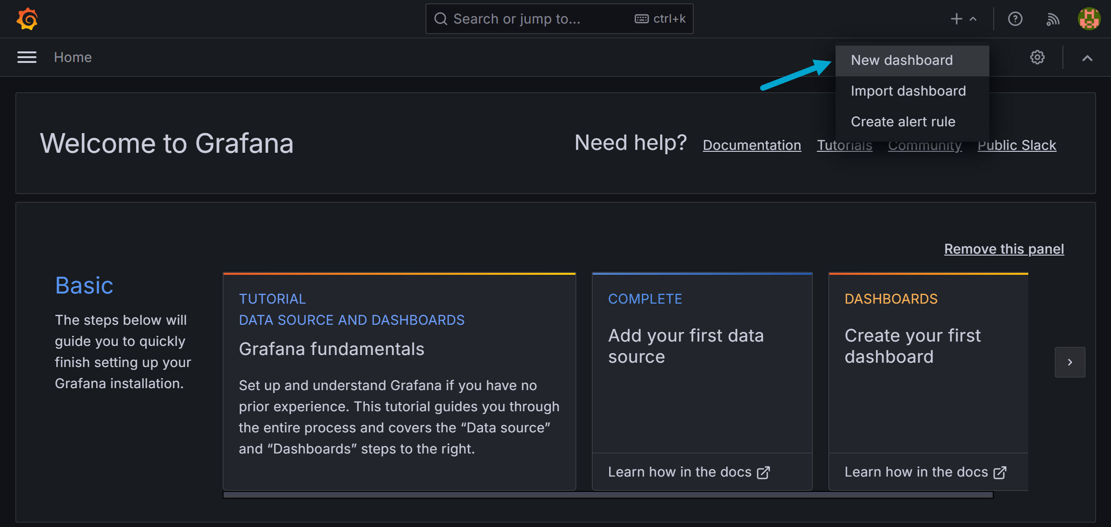1111x527 pixels.
Task: Open the Grafana news feed icon
Action: (1052, 19)
